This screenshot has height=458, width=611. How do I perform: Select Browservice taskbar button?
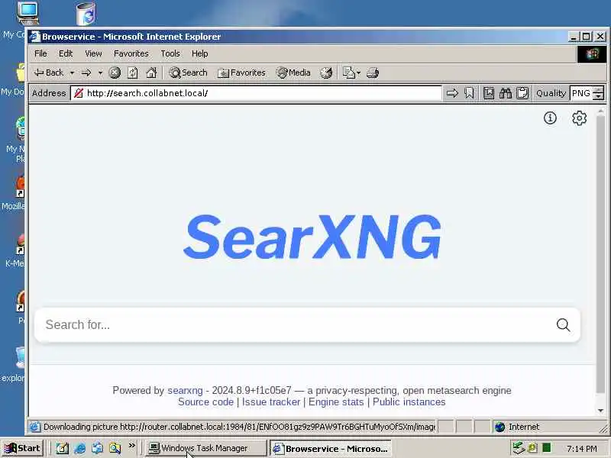(331, 448)
